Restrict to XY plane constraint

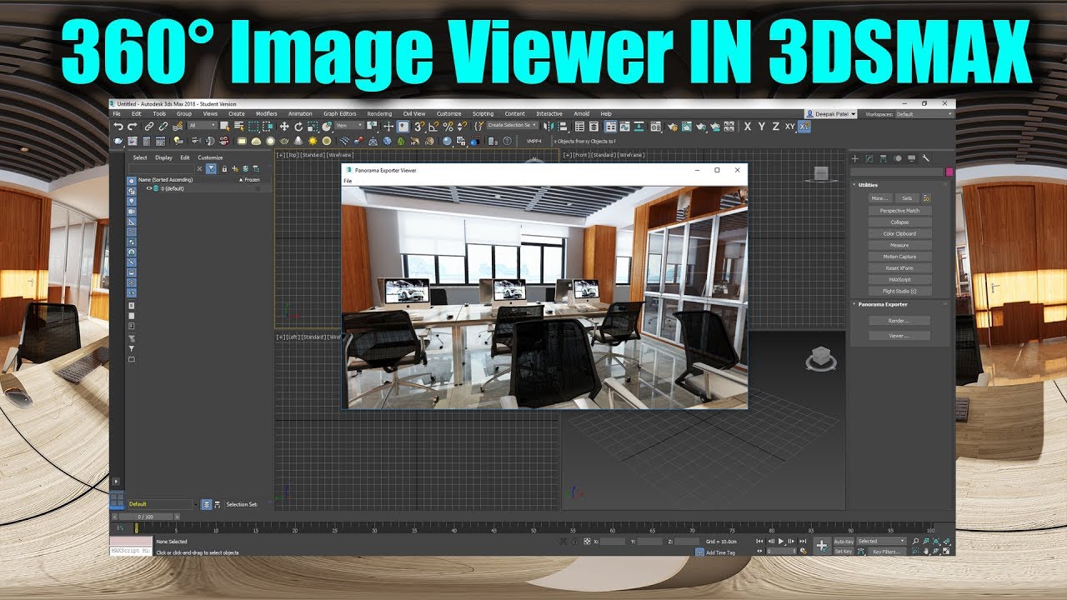(789, 126)
